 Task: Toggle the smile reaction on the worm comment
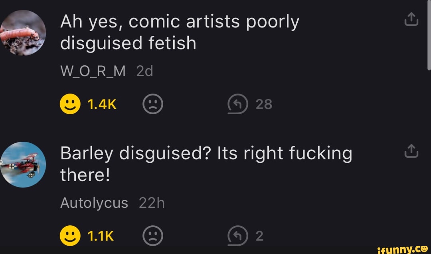tap(70, 104)
